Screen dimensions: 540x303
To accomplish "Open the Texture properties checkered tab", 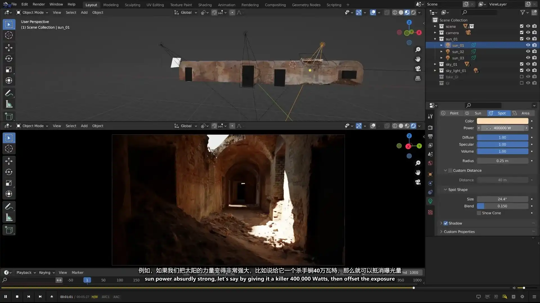I will (x=430, y=212).
